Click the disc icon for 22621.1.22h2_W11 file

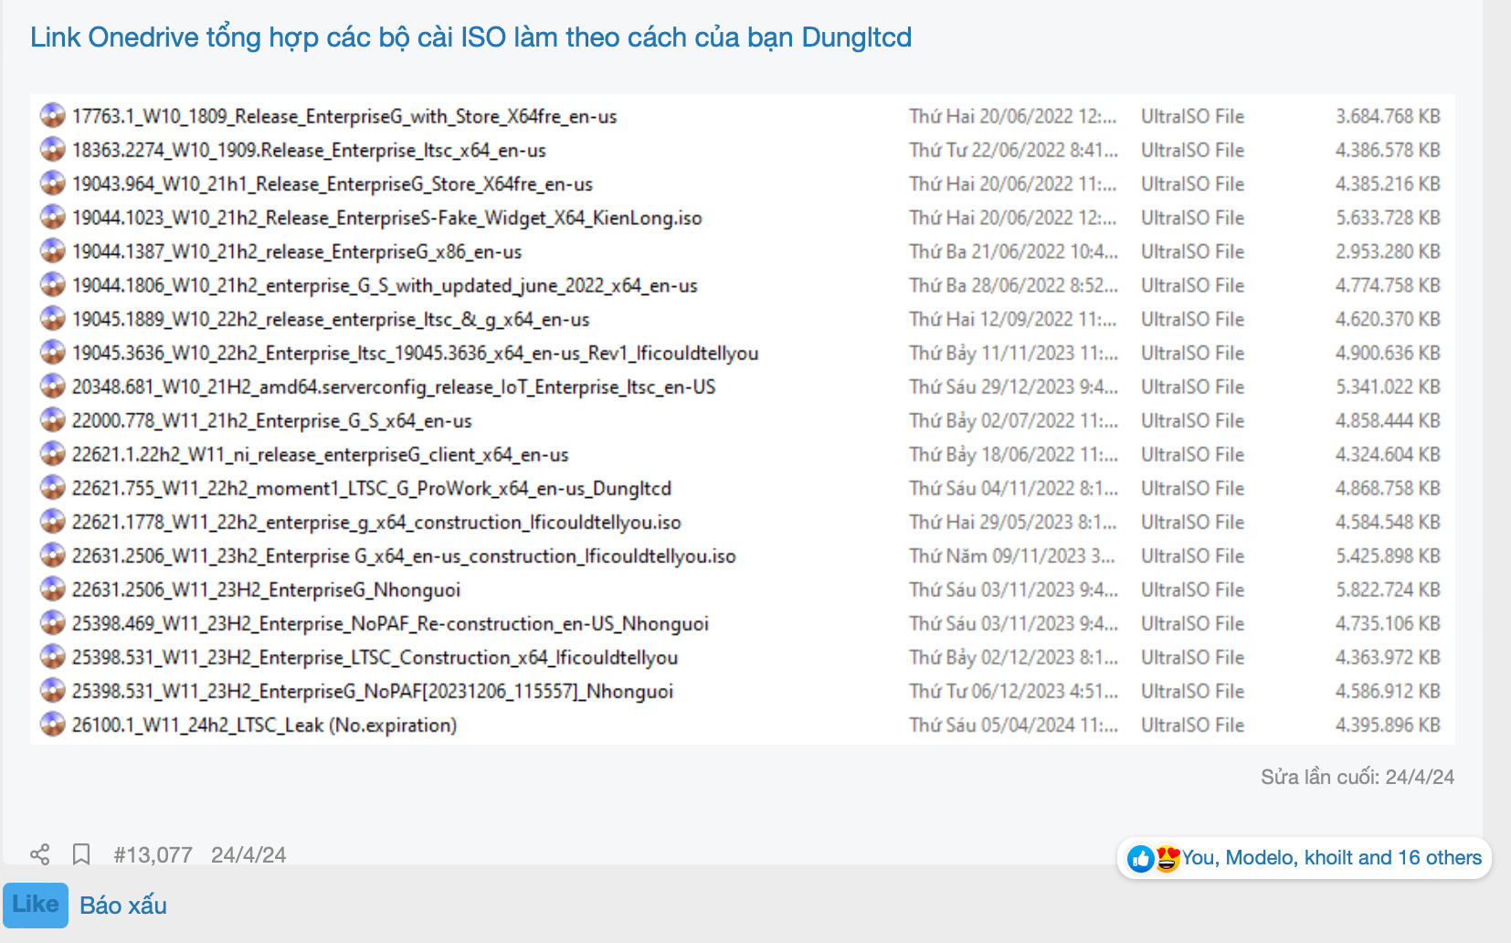53,453
